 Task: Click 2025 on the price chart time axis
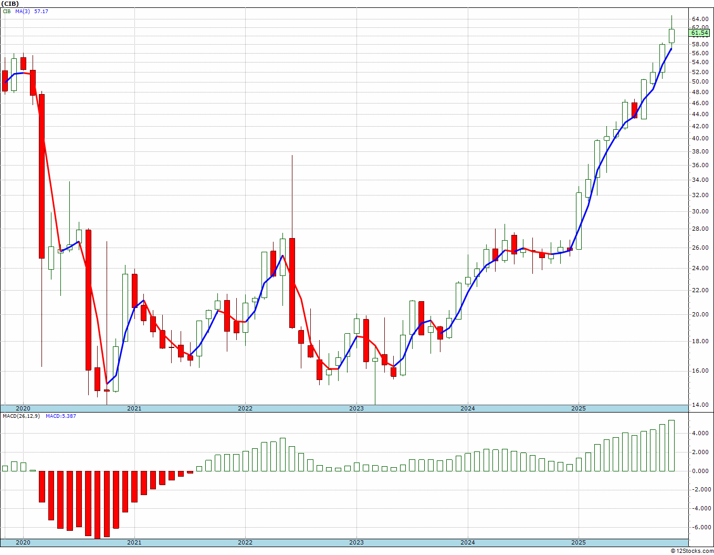[x=579, y=408]
